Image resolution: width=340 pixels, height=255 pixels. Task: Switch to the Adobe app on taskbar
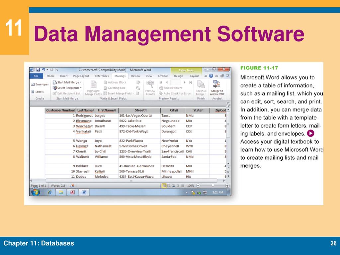tap(72, 192)
